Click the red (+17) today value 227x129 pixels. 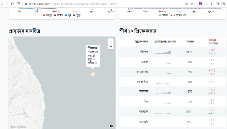(x=211, y=90)
